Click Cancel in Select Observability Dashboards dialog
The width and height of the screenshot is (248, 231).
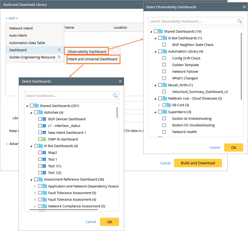pyautogui.click(x=215, y=148)
